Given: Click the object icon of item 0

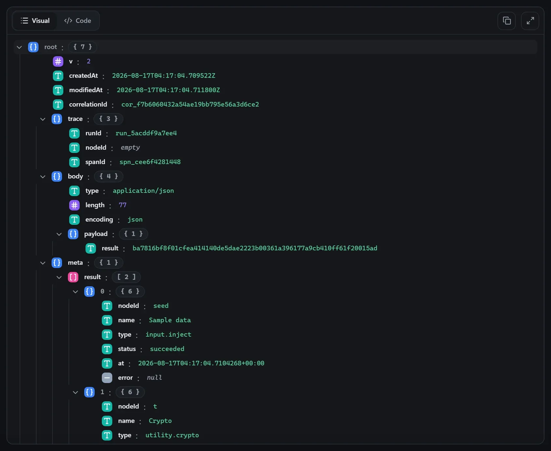Looking at the screenshot, I should coord(89,292).
